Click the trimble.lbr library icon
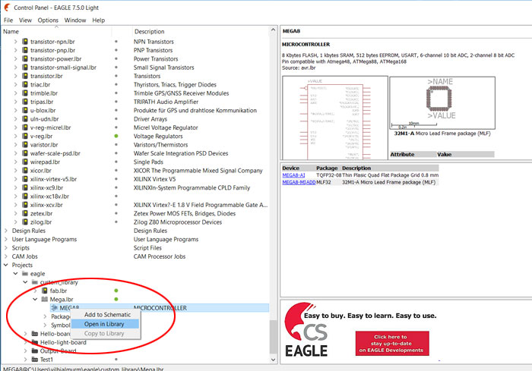Screen dimensions: 532x371 click(x=25, y=93)
